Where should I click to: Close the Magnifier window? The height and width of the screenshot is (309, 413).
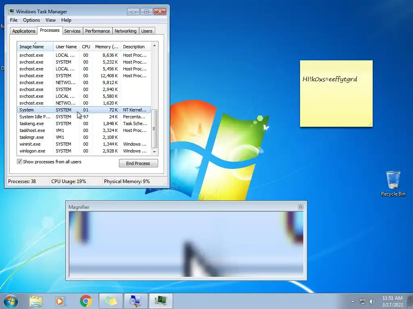click(x=300, y=207)
